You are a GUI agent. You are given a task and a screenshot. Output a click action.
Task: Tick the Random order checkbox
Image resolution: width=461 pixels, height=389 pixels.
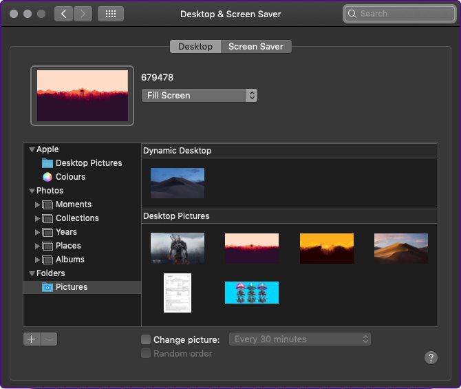(146, 353)
